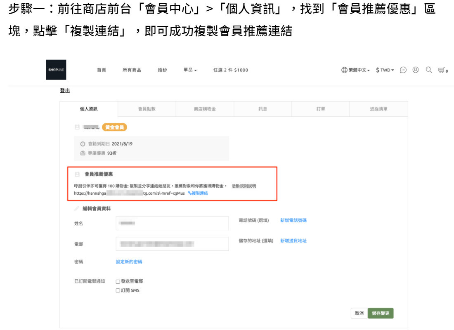Click the chat message bubble icon
Screen dimensions: 454x330
[403, 70]
